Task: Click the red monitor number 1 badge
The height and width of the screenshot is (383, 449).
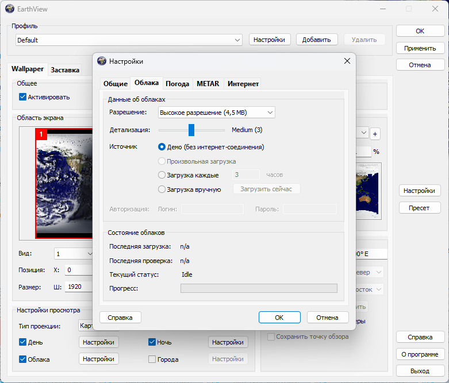Action: click(41, 134)
